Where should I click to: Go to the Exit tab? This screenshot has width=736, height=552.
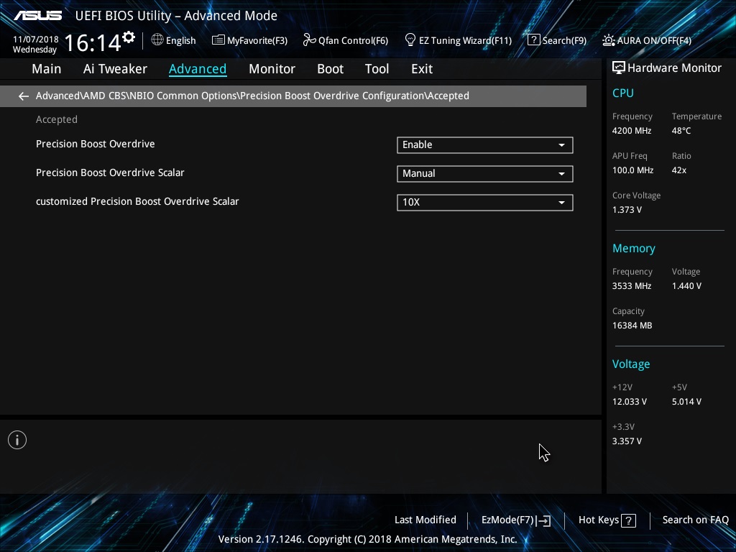click(x=422, y=69)
